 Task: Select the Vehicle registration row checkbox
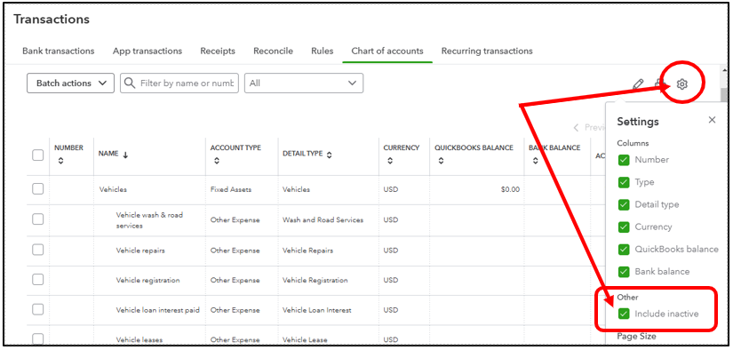(x=38, y=280)
